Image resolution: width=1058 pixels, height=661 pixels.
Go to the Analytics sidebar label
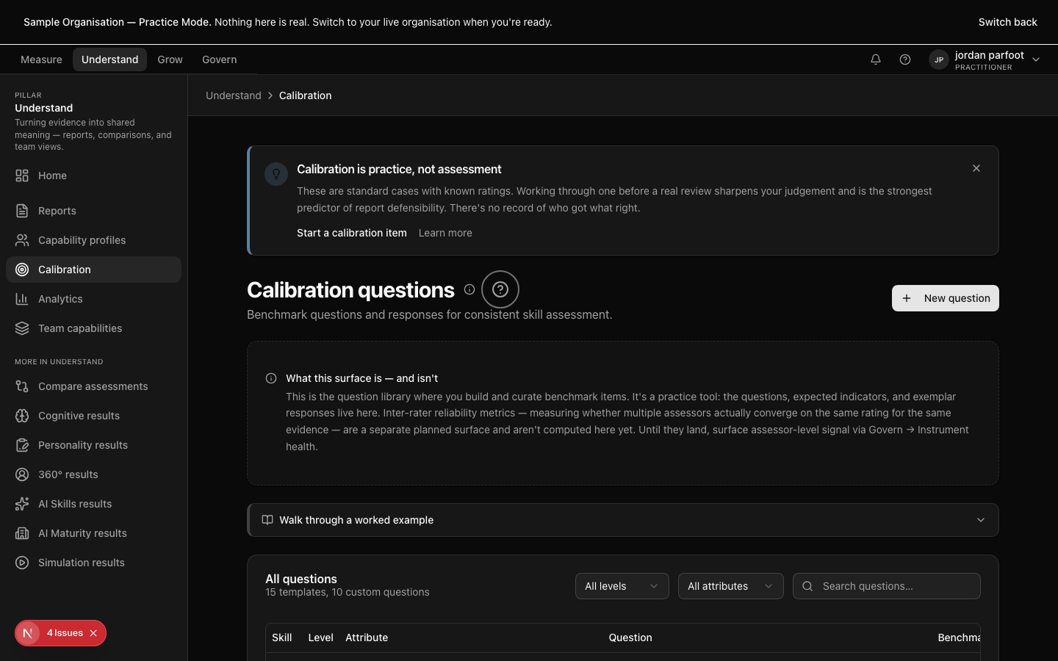pyautogui.click(x=60, y=299)
